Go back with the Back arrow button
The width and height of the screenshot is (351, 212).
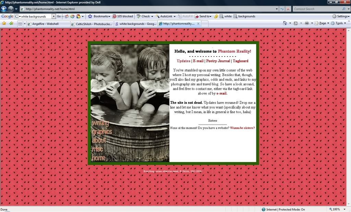tap(3, 9)
